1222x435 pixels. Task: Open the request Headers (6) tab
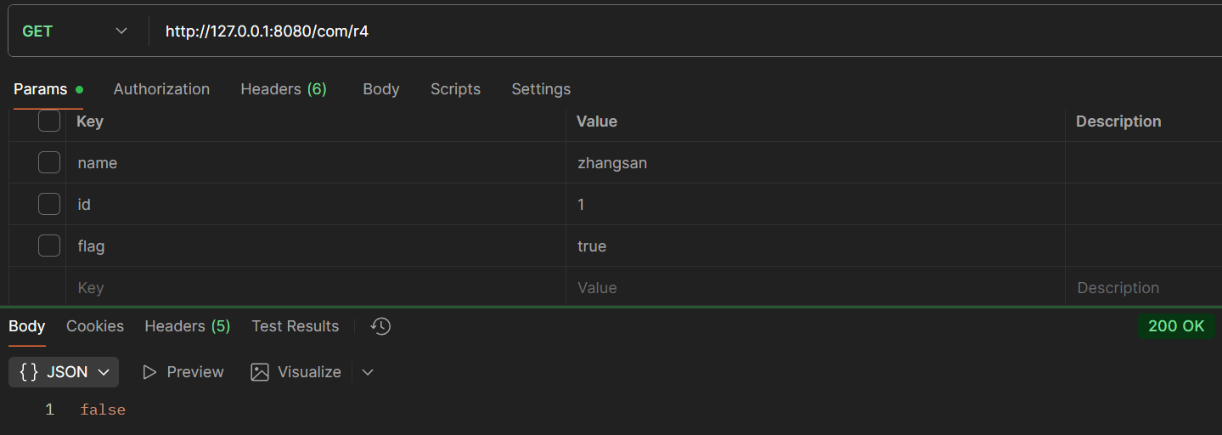click(284, 89)
